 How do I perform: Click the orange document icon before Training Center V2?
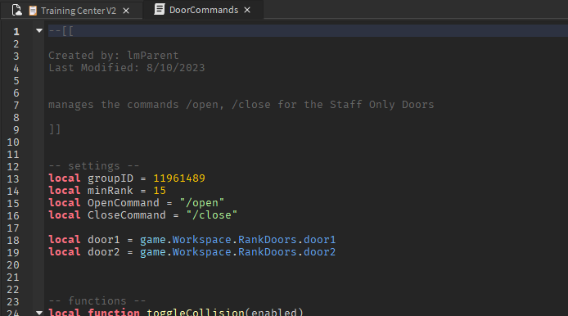pos(33,11)
